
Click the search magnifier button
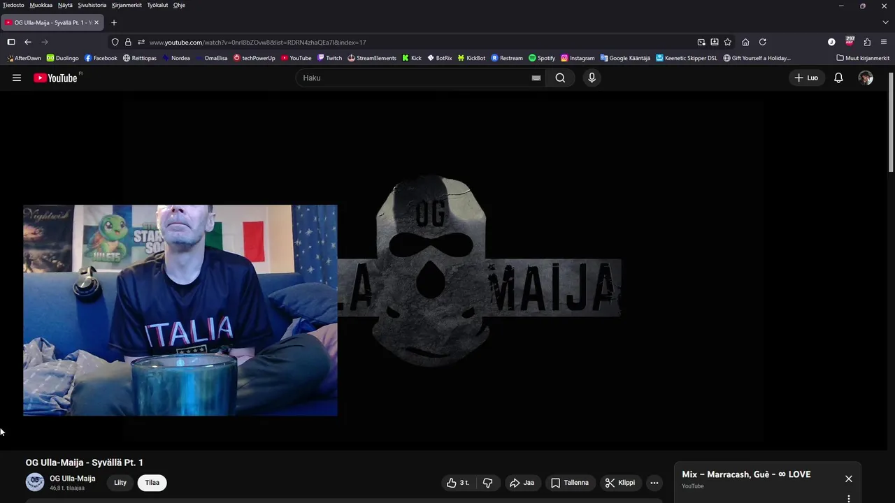coord(560,78)
